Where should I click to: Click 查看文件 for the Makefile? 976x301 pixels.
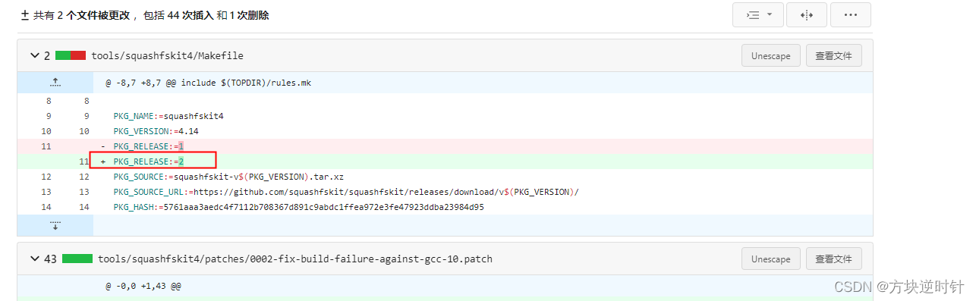click(833, 56)
